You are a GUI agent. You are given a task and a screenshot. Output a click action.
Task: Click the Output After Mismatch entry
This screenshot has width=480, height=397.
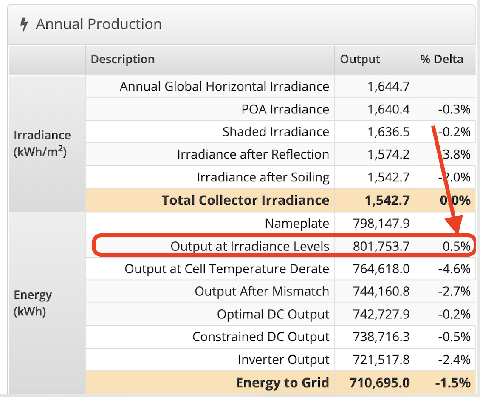pos(262,292)
